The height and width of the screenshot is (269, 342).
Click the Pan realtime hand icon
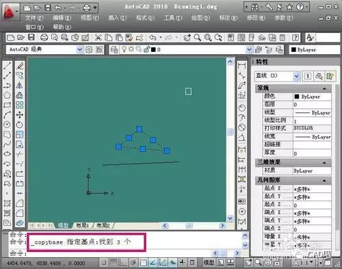pos(187,37)
